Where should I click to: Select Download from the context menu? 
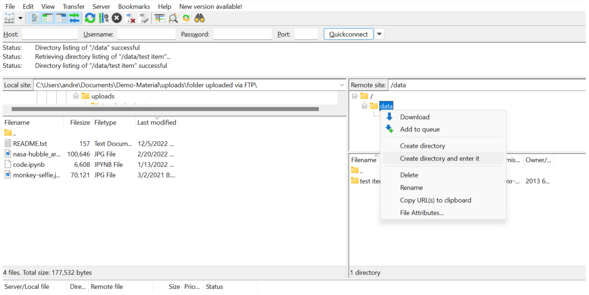(x=415, y=117)
